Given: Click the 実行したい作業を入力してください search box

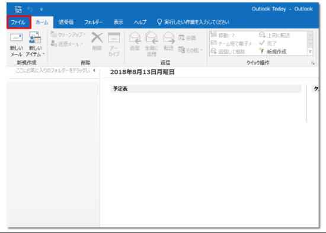Looking at the screenshot, I should click(196, 22).
